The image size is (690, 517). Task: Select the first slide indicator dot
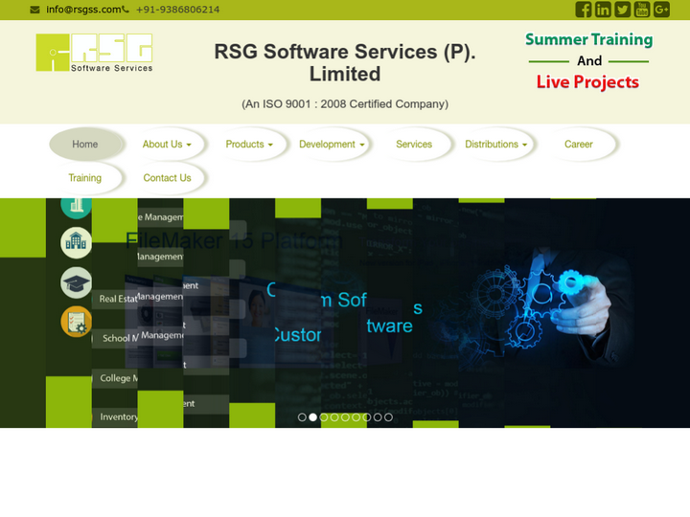(302, 417)
